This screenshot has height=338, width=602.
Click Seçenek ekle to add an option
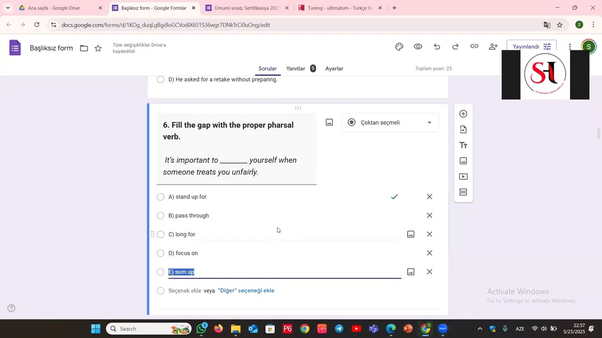coord(185,291)
